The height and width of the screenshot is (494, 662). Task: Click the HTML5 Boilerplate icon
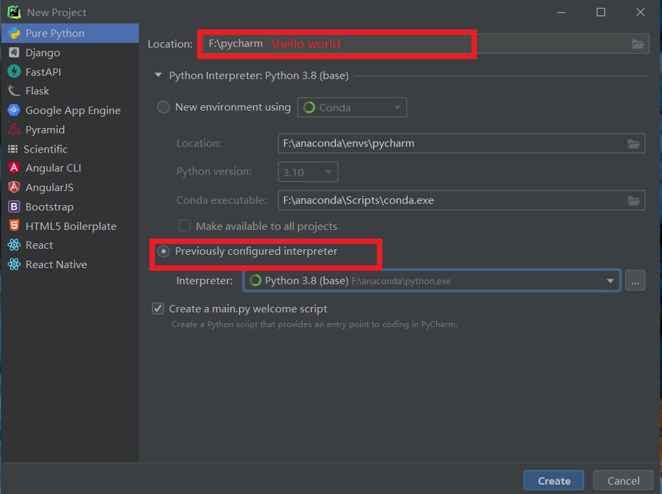(14, 226)
